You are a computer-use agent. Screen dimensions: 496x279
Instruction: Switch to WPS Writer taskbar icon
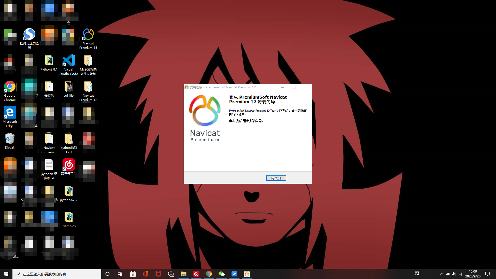pyautogui.click(x=234, y=274)
